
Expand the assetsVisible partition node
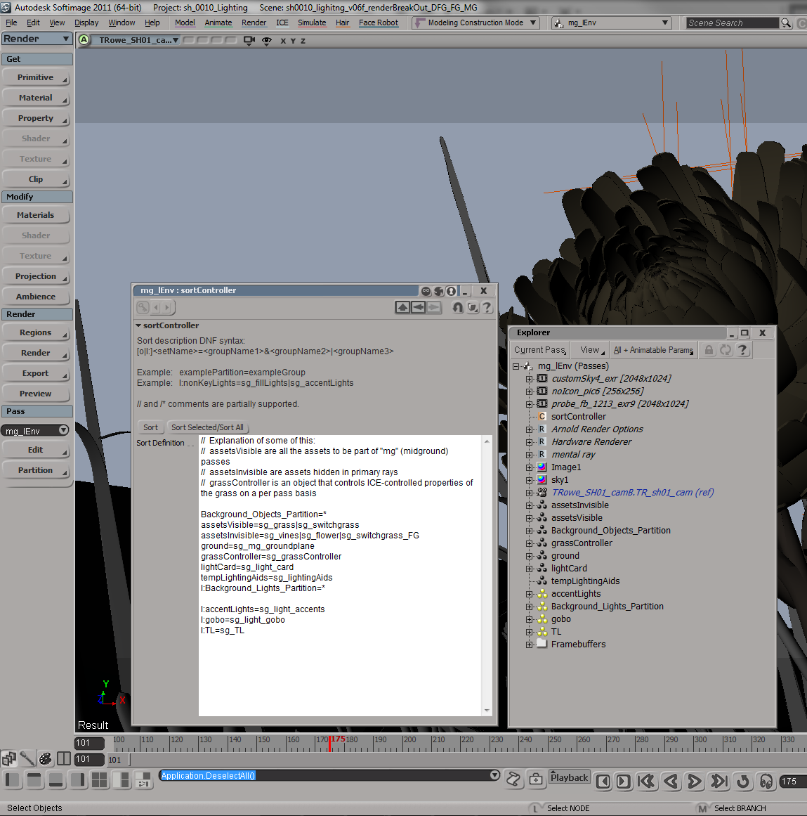(x=530, y=518)
